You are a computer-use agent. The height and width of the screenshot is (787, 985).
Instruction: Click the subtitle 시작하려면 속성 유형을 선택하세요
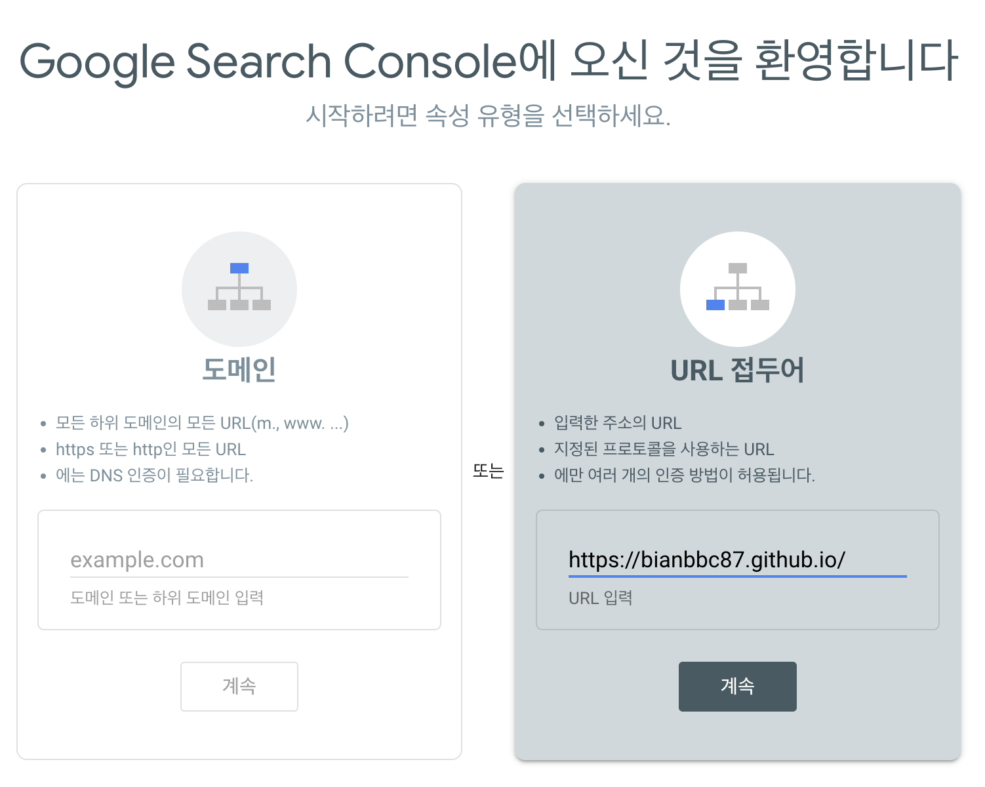click(x=489, y=116)
